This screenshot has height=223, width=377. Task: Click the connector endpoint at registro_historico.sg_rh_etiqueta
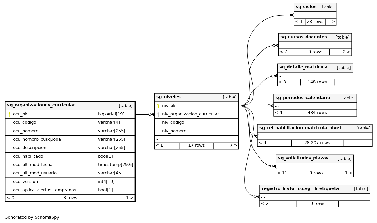[256, 196]
